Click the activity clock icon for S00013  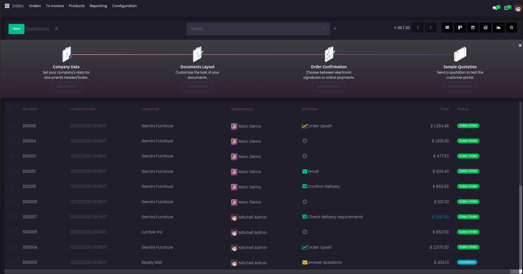click(x=305, y=156)
